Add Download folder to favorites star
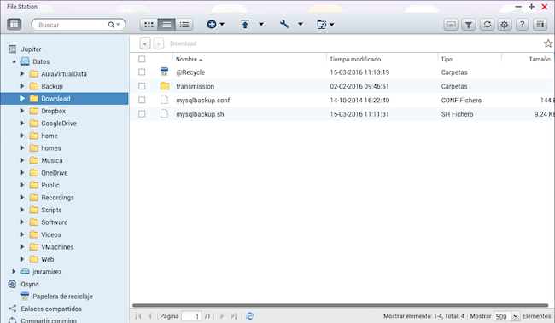This screenshot has height=323, width=555. [548, 43]
